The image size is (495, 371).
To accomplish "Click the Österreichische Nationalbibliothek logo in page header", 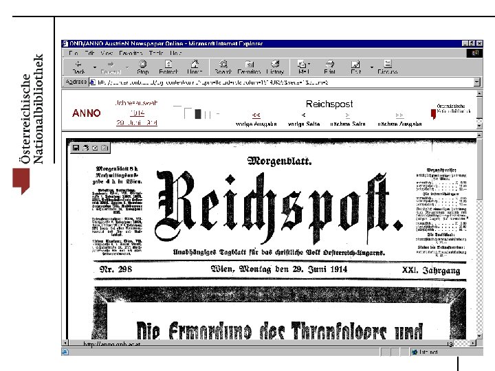I will click(451, 111).
